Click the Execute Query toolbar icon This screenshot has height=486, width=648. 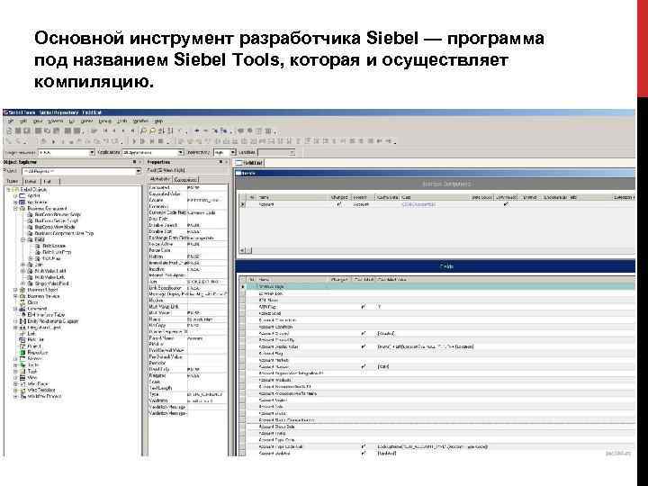152,131
